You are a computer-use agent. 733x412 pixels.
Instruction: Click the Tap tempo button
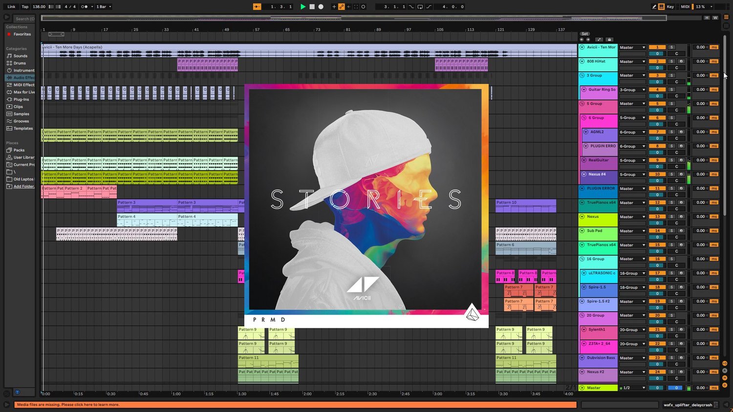[x=25, y=7]
